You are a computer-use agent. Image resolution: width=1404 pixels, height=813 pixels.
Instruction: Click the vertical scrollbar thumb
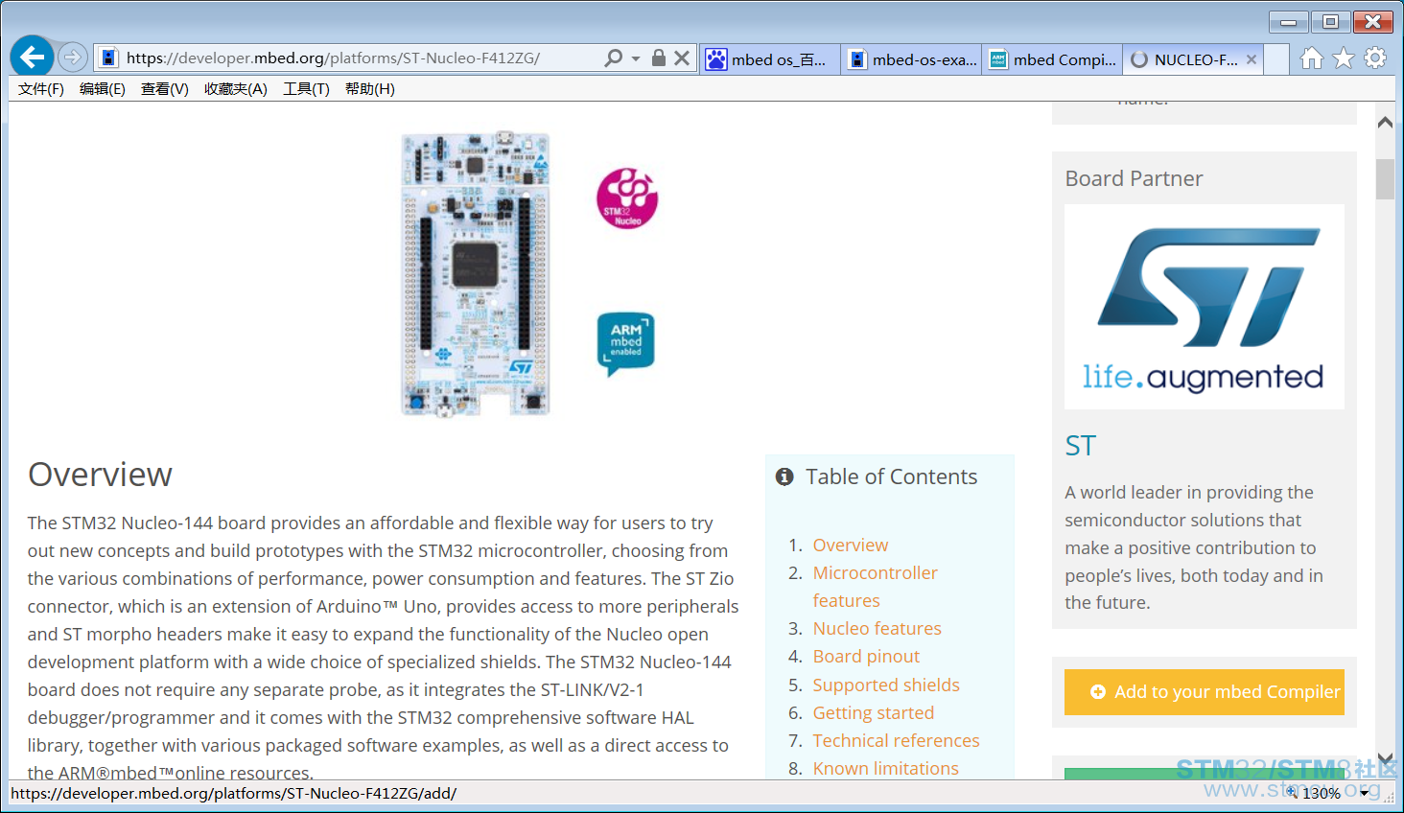[x=1385, y=179]
